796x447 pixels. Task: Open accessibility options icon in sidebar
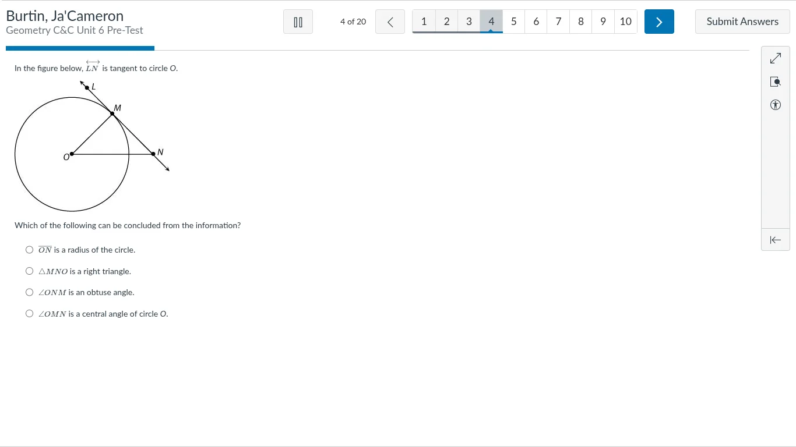click(x=775, y=105)
